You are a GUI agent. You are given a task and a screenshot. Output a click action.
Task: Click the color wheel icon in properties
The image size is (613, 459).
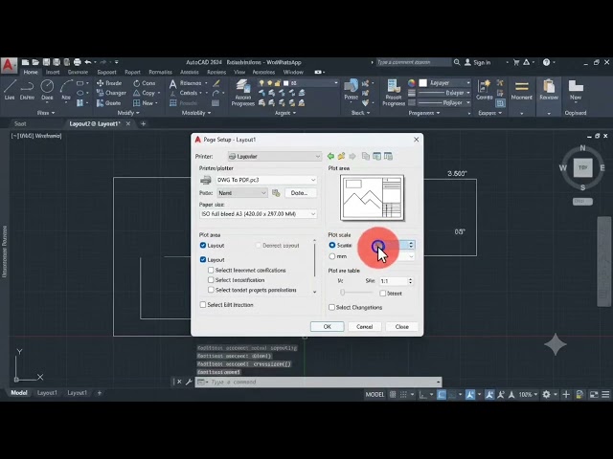[412, 83]
